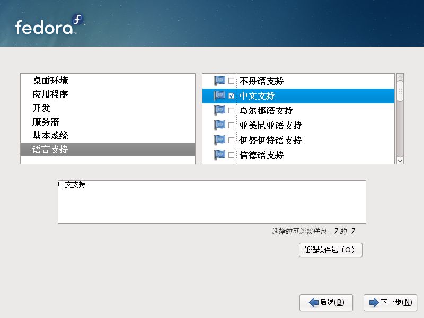The width and height of the screenshot is (424, 318).
Task: Click the language list scroll-down arrow
Action: point(400,161)
